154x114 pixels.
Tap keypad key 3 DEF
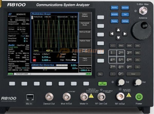129,53
